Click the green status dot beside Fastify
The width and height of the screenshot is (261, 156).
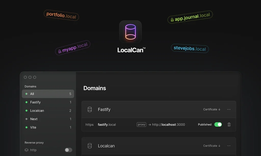[26, 102]
